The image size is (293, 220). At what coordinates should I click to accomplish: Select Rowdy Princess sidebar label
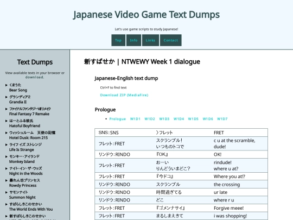point(23,186)
